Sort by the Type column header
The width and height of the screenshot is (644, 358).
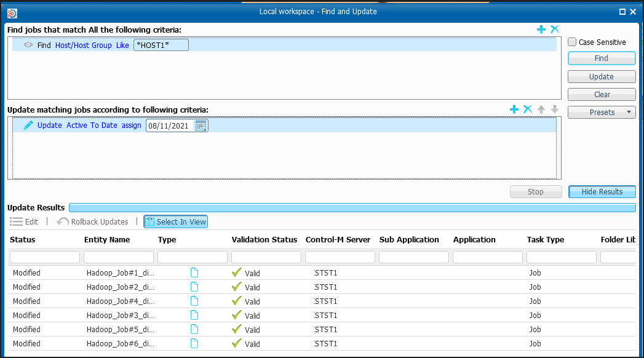tap(167, 240)
